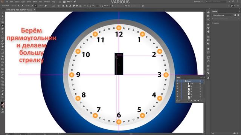This screenshot has height=135, width=241.
Task: Open the Appearance panel icon in dock
Action: (x=208, y=49)
